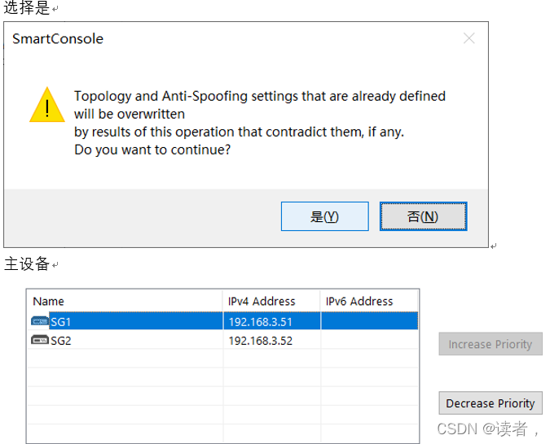This screenshot has width=550, height=444.
Task: Click the IPv6 Address column header
Action: [369, 301]
